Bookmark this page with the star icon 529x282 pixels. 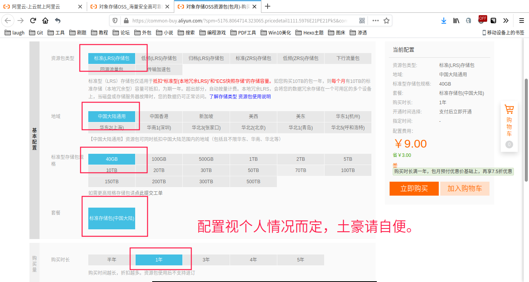(x=386, y=21)
